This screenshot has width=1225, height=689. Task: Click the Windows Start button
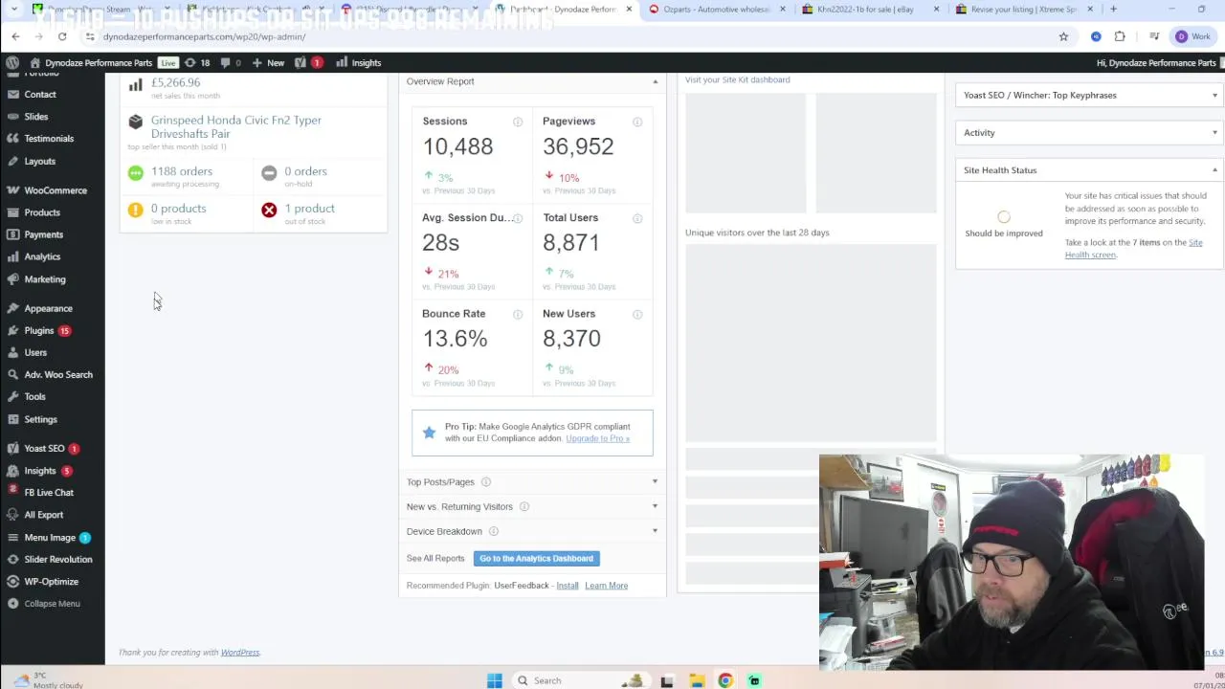[x=494, y=680]
